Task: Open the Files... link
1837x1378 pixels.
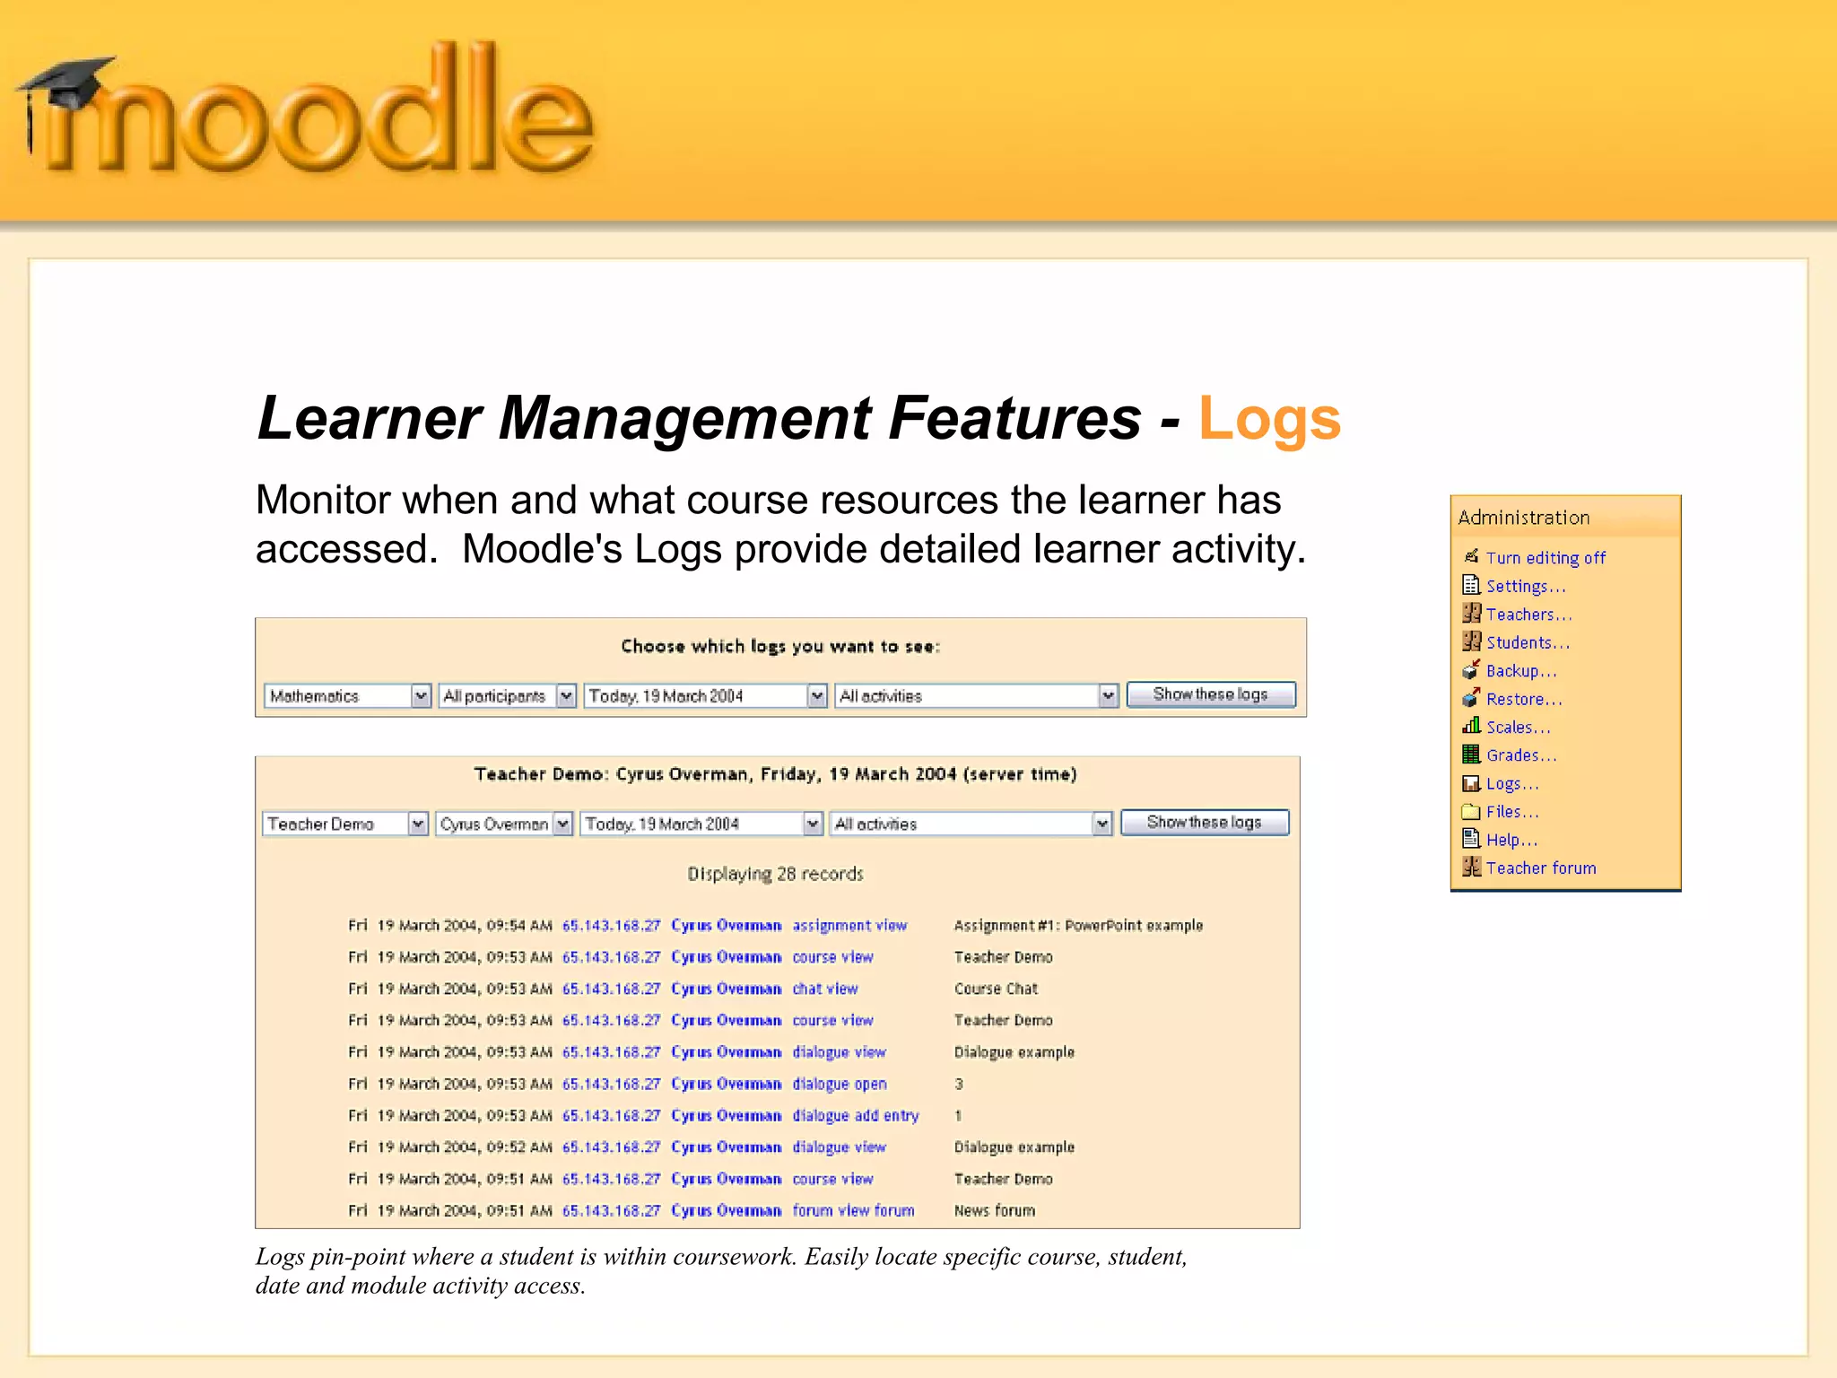Action: click(x=1512, y=812)
